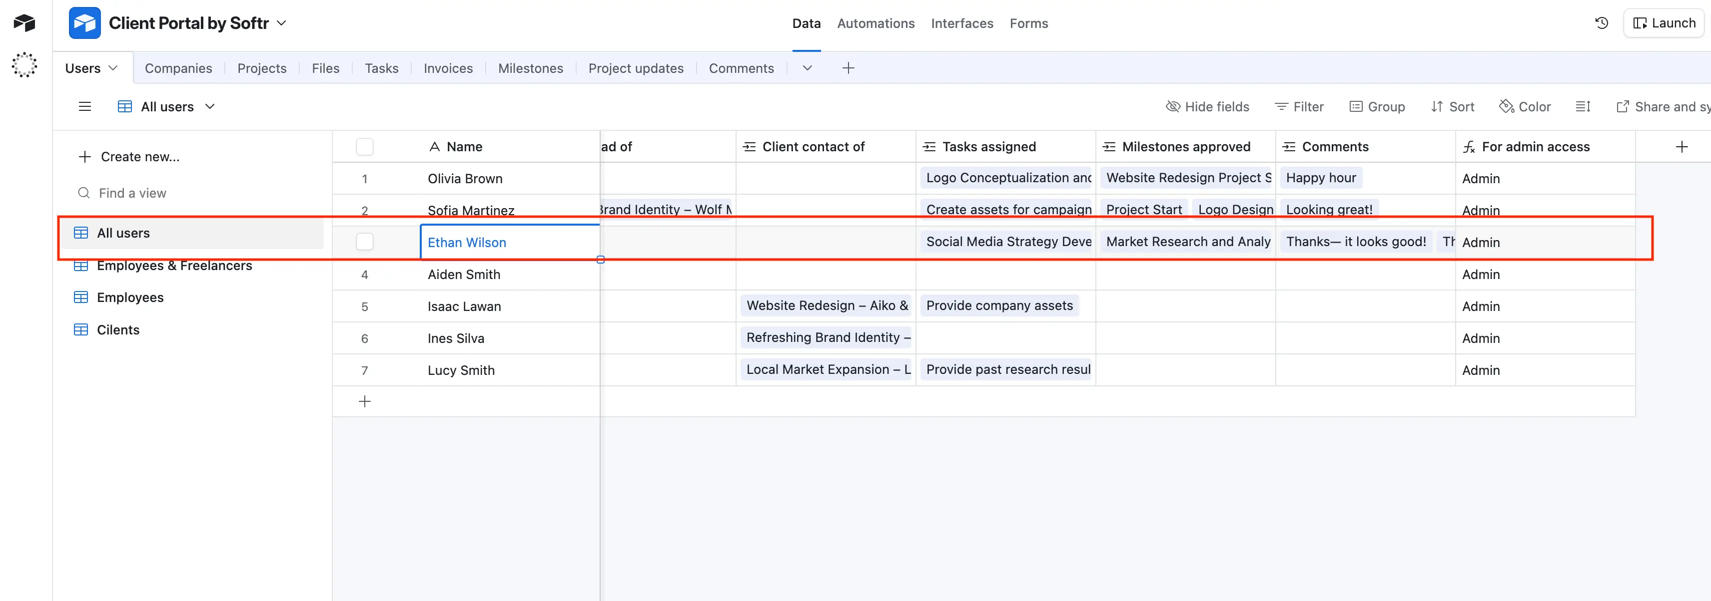Click the row height icon
This screenshot has height=601, width=1711.
coord(1583,107)
